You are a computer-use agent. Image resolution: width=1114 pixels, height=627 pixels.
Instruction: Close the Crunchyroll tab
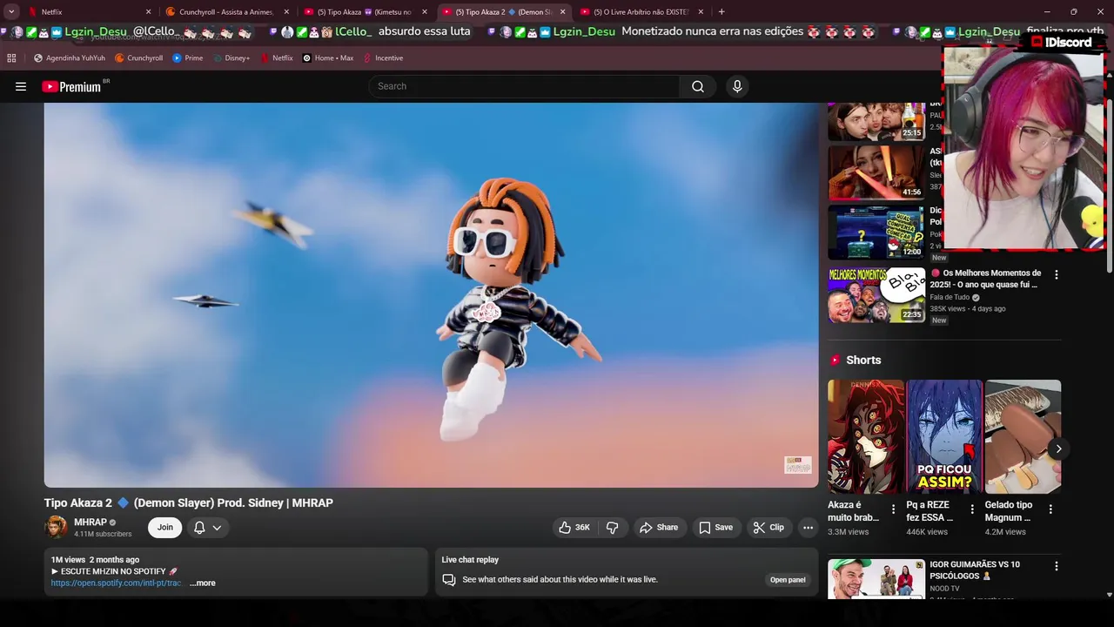pos(286,12)
